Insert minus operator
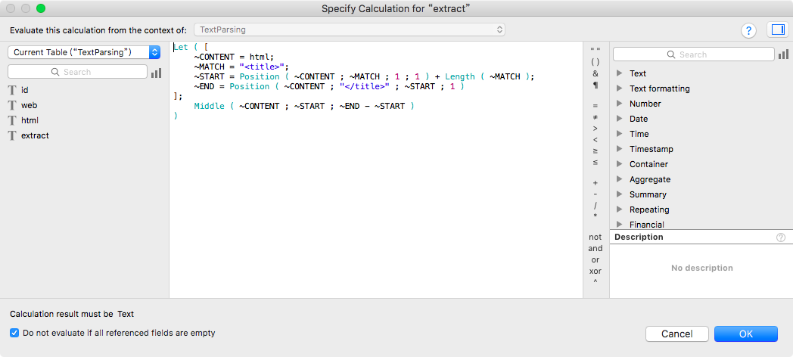This screenshot has height=357, width=793. coord(596,194)
